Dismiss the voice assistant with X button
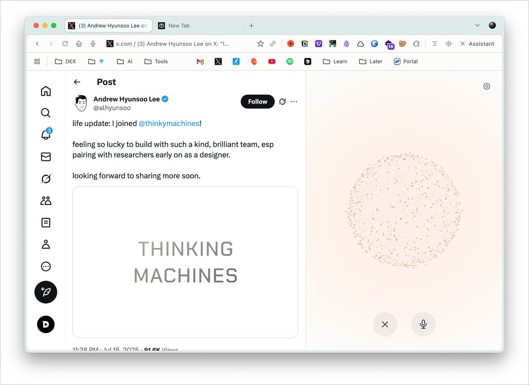This screenshot has width=529, height=385. click(x=385, y=324)
